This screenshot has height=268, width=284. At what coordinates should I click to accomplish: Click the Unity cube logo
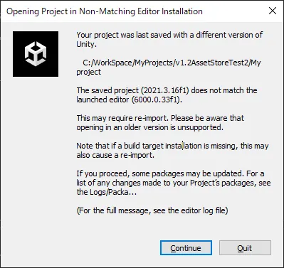[36, 54]
